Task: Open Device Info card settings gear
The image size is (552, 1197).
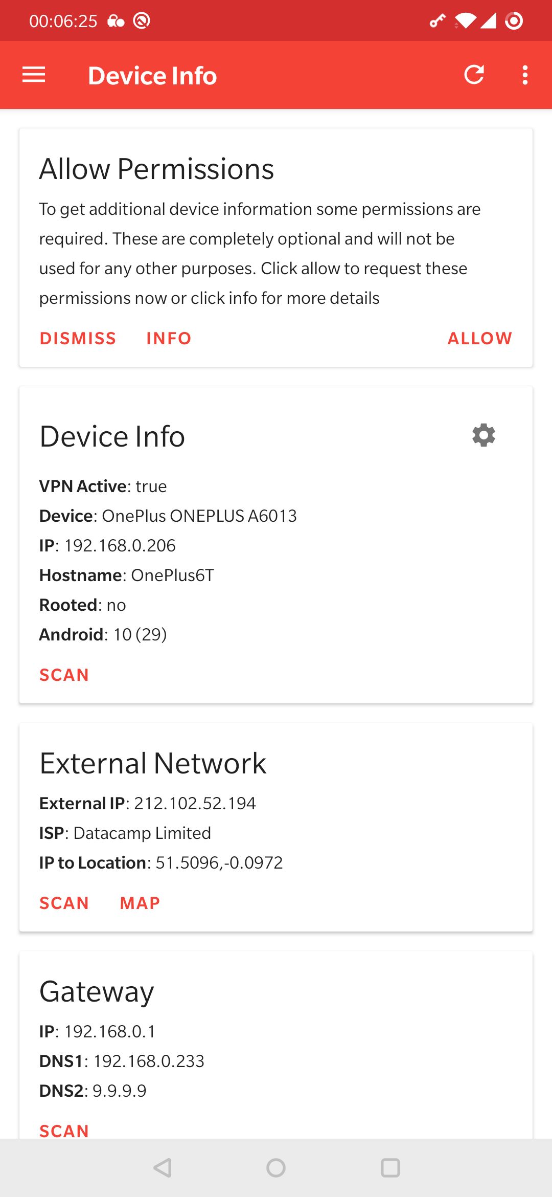Action: [x=484, y=435]
